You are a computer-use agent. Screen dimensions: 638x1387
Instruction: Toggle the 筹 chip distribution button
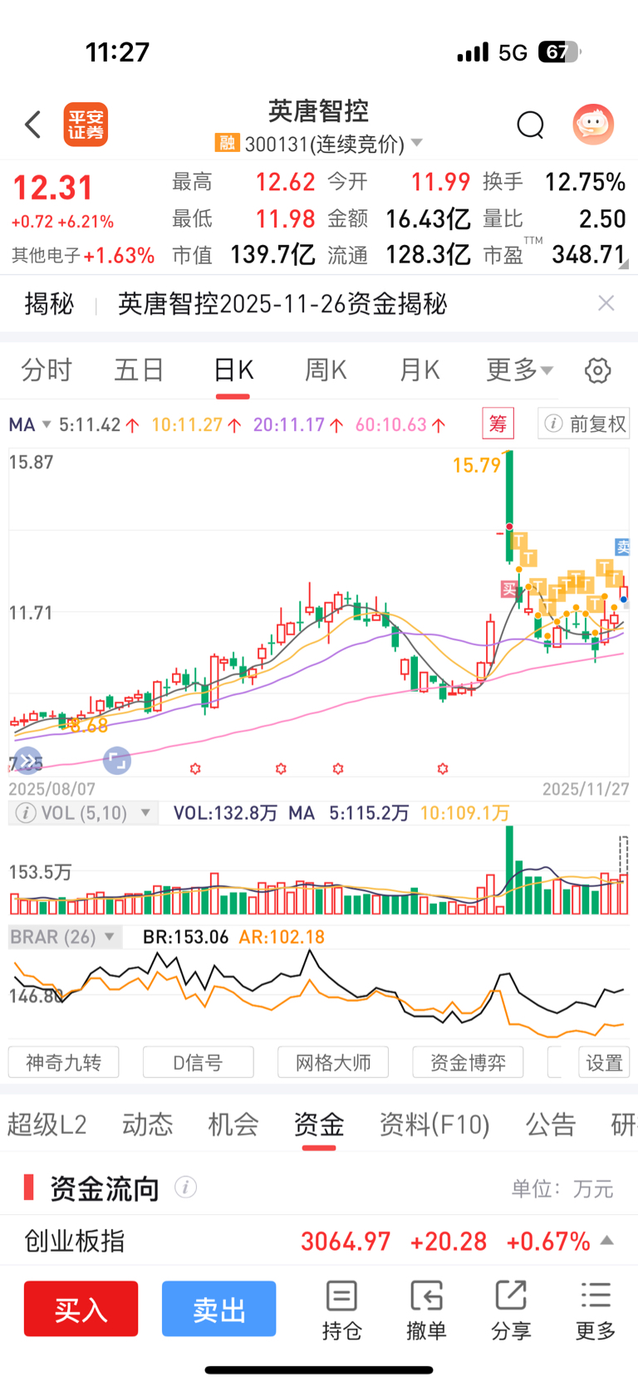coord(498,424)
